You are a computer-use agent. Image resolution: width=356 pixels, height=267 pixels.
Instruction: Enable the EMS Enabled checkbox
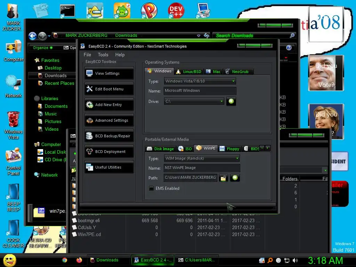151,188
